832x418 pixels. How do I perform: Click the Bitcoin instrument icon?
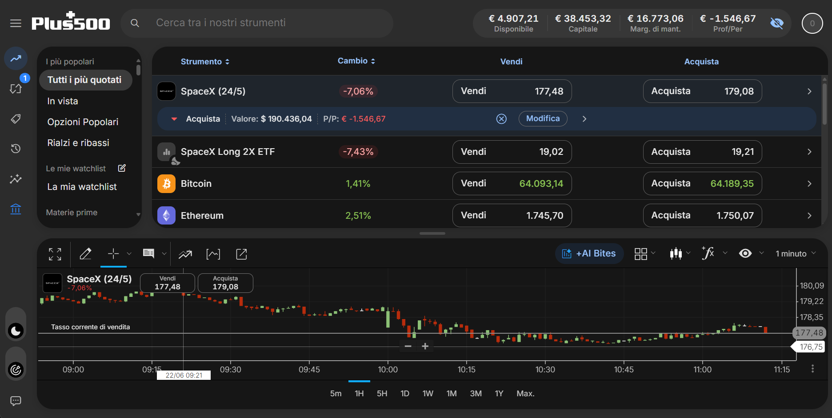pos(166,184)
